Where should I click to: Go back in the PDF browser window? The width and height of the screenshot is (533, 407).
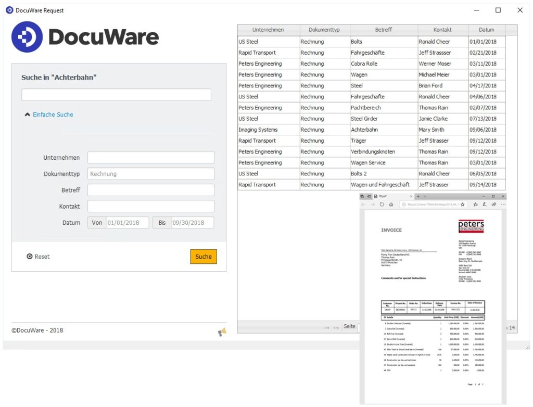click(363, 205)
